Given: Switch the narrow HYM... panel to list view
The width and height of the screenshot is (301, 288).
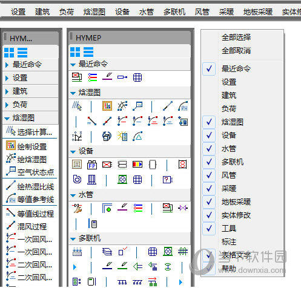Looking at the screenshot, I should 22,53.
